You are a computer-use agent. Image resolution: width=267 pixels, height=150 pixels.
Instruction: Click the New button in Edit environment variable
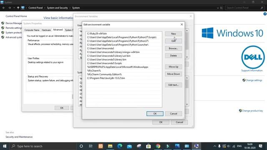(174, 34)
